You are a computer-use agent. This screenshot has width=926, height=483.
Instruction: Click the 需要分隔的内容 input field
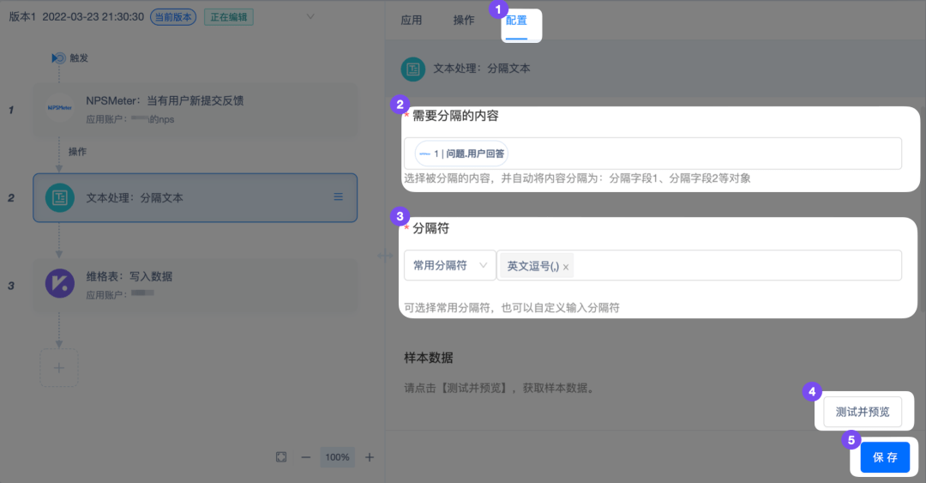click(652, 154)
